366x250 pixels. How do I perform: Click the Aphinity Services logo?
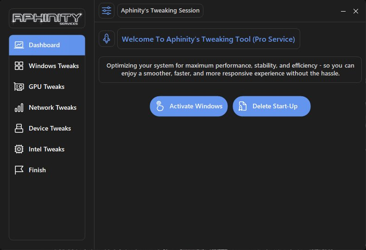47,19
